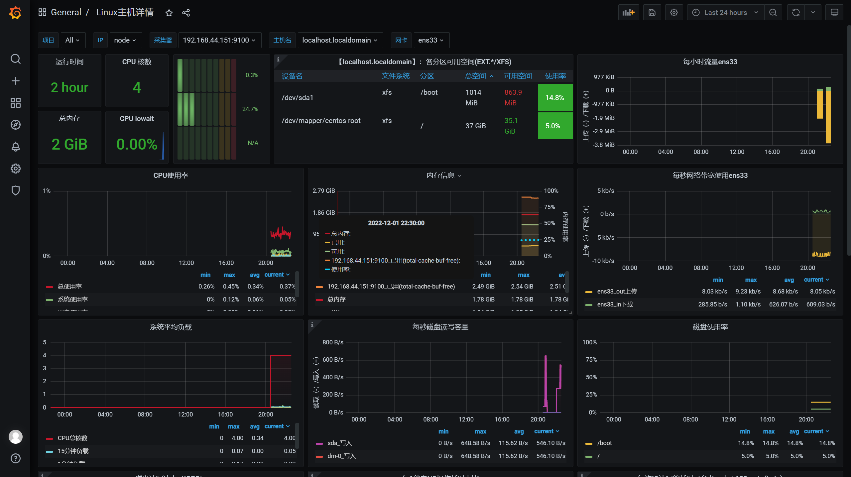Open the 网卡 ens33 dropdown
The height and width of the screenshot is (477, 851).
(x=431, y=40)
